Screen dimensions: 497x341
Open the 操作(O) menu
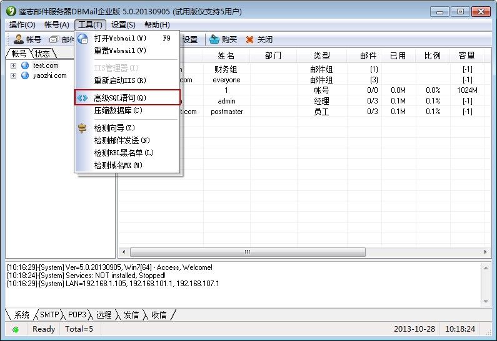22,25
